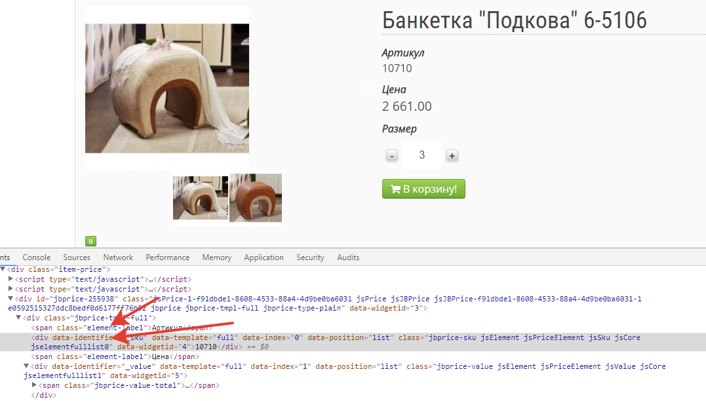Select the highlighted jbprice-sku div row
Image resolution: width=706 pixels, height=401 pixels.
(328, 338)
